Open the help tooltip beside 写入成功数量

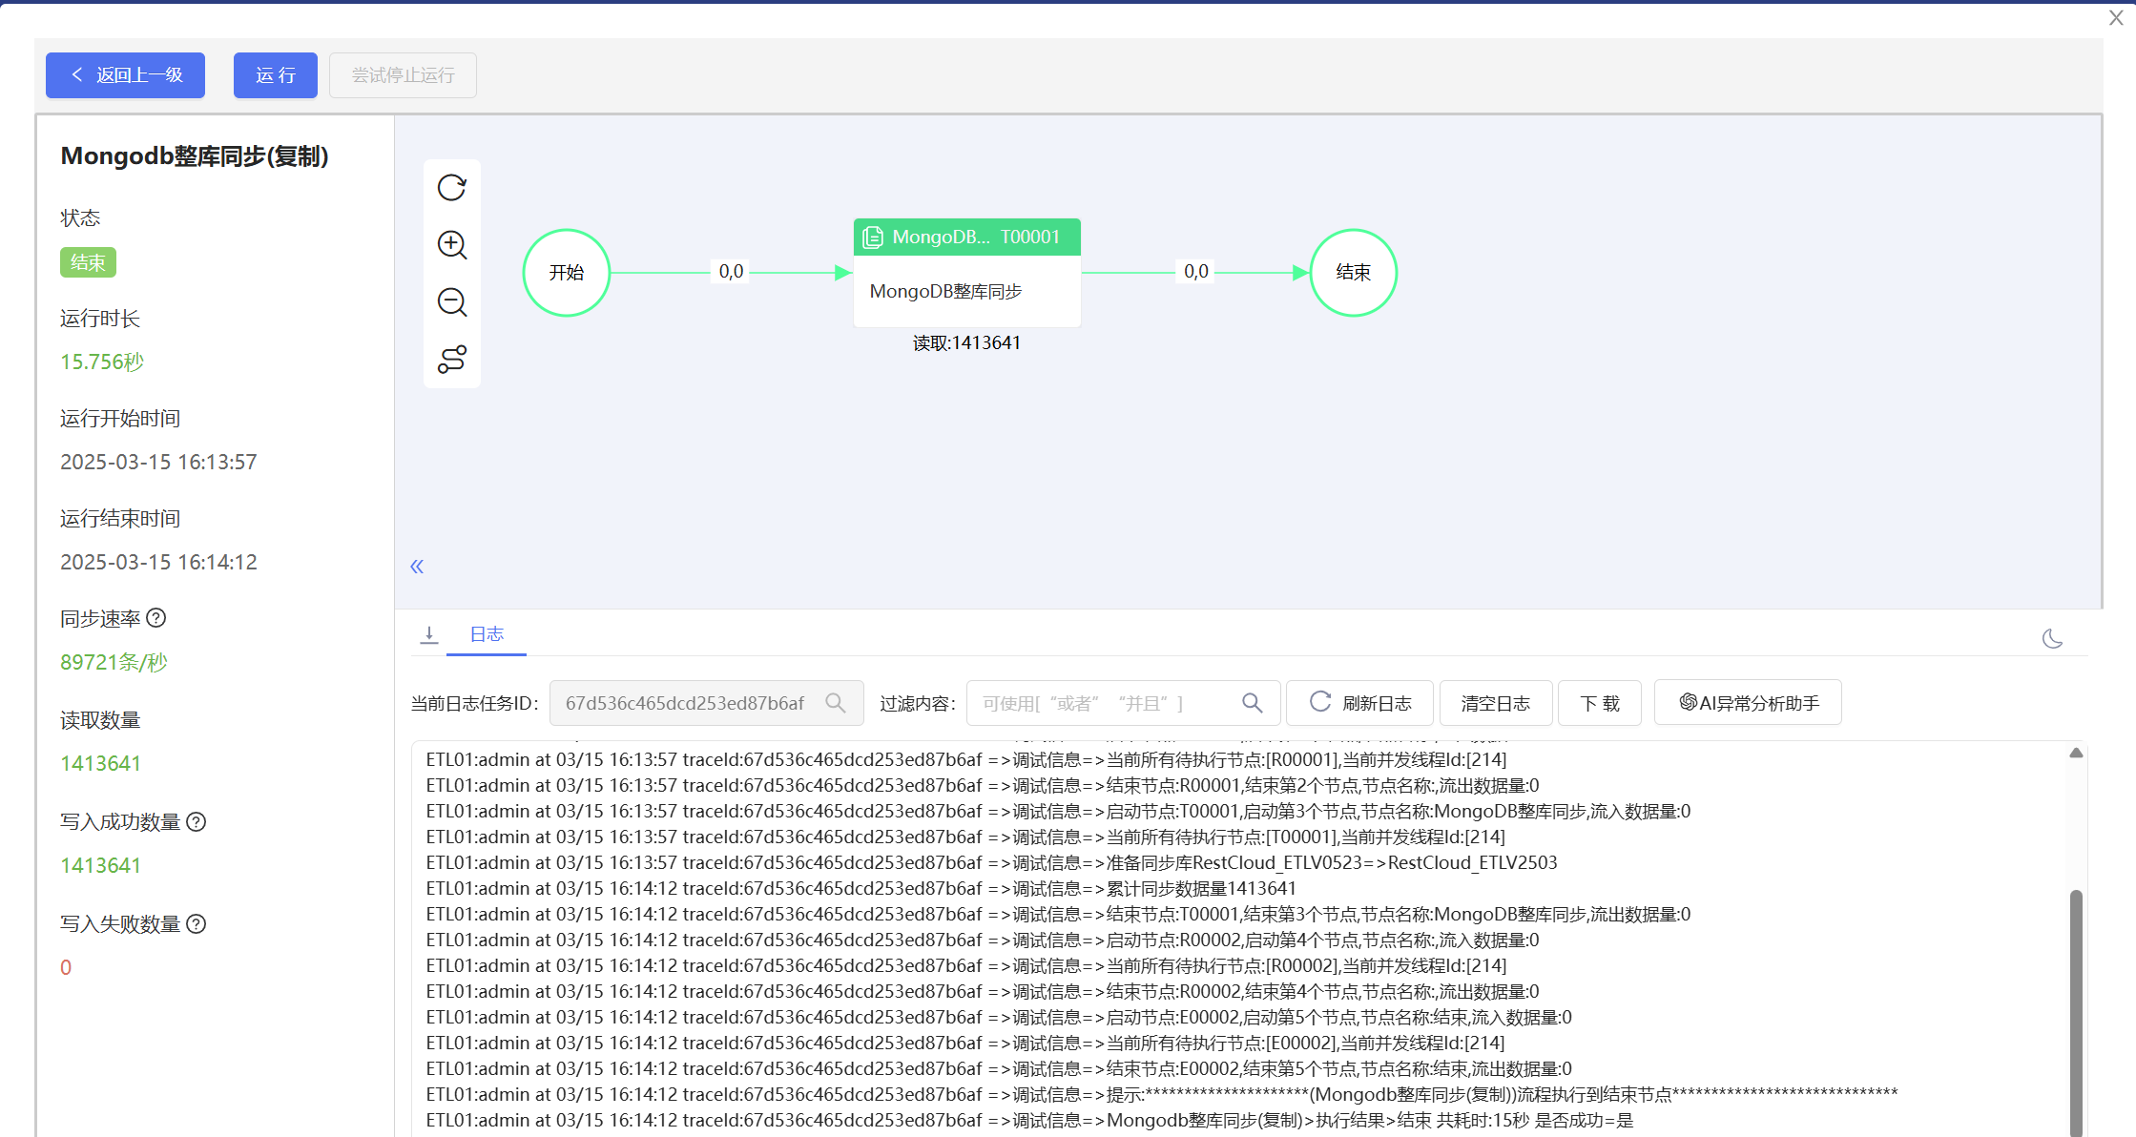point(197,821)
